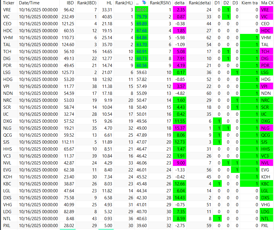The image size is (274, 230).
Task: Select the delta value 2.35
Action: coord(180,10)
